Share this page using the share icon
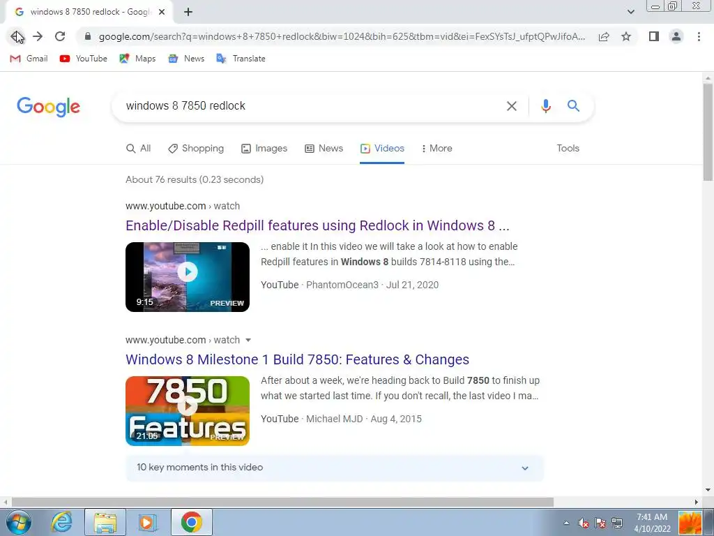 point(604,36)
